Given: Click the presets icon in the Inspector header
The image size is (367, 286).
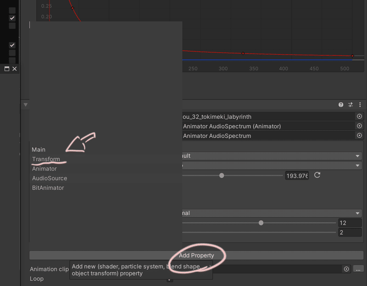Looking at the screenshot, I should point(350,104).
